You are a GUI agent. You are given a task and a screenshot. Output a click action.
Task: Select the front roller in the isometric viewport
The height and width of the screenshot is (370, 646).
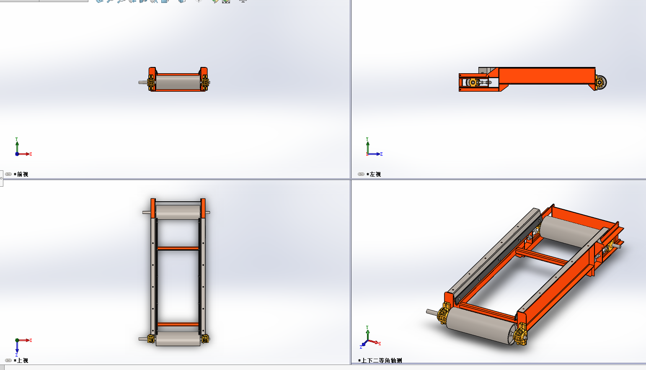click(480, 325)
